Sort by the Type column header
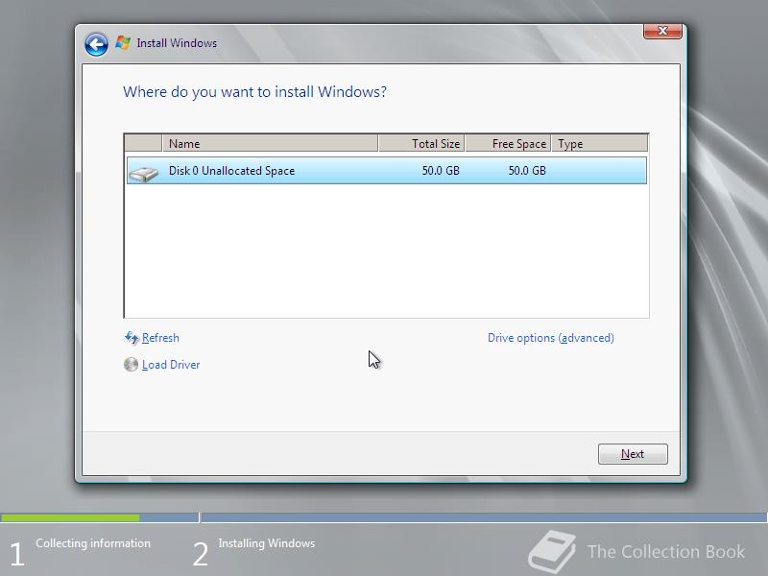Viewport: 768px width, 576px height. [x=599, y=143]
